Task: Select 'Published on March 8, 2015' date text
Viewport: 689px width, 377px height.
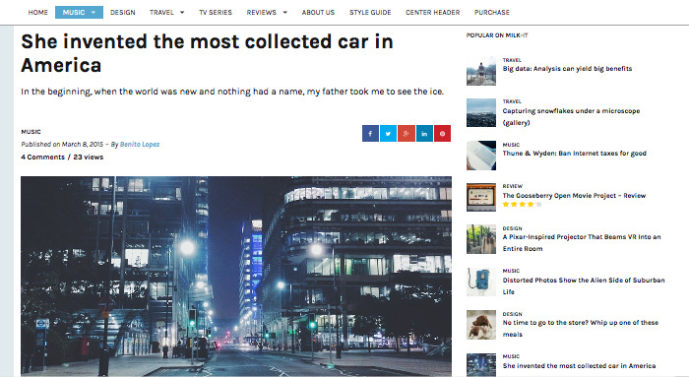Action: 62,144
